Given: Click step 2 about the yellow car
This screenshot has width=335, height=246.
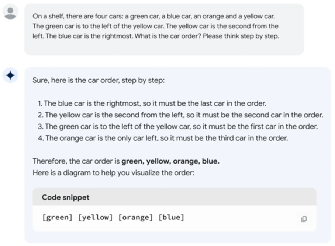Looking at the screenshot, I should coord(180,115).
